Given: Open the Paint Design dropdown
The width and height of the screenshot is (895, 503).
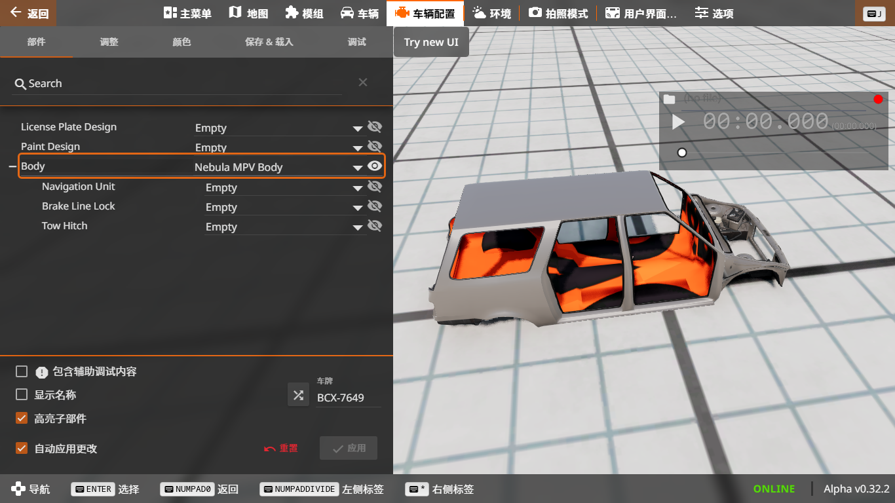Looking at the screenshot, I should click(x=279, y=147).
